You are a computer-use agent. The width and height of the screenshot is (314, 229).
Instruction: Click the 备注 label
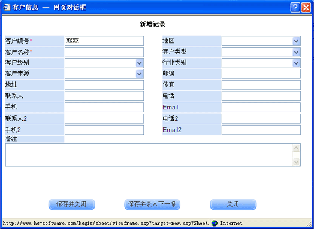pyautogui.click(x=11, y=139)
